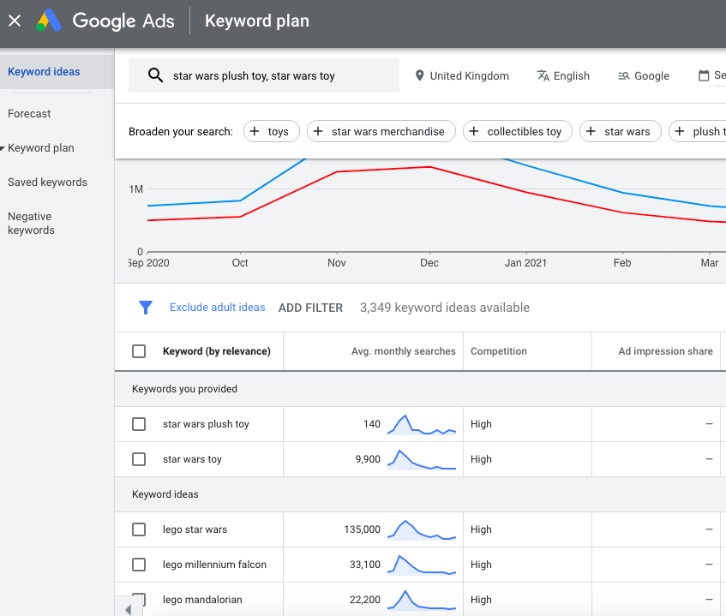Image resolution: width=726 pixels, height=616 pixels.
Task: Click the 33,100 monthly searches value
Action: 365,565
